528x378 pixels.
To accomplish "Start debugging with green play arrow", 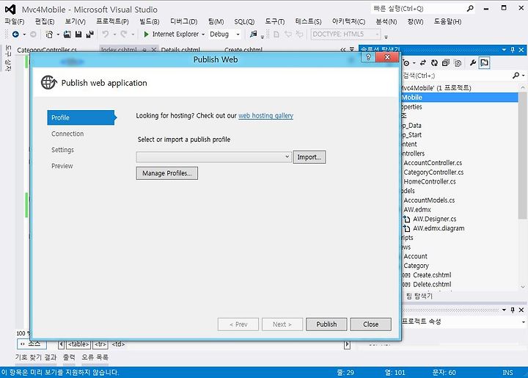I will pos(146,34).
